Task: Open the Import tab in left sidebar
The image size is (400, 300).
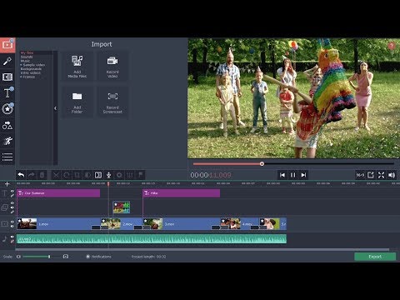Action: pyautogui.click(x=7, y=45)
